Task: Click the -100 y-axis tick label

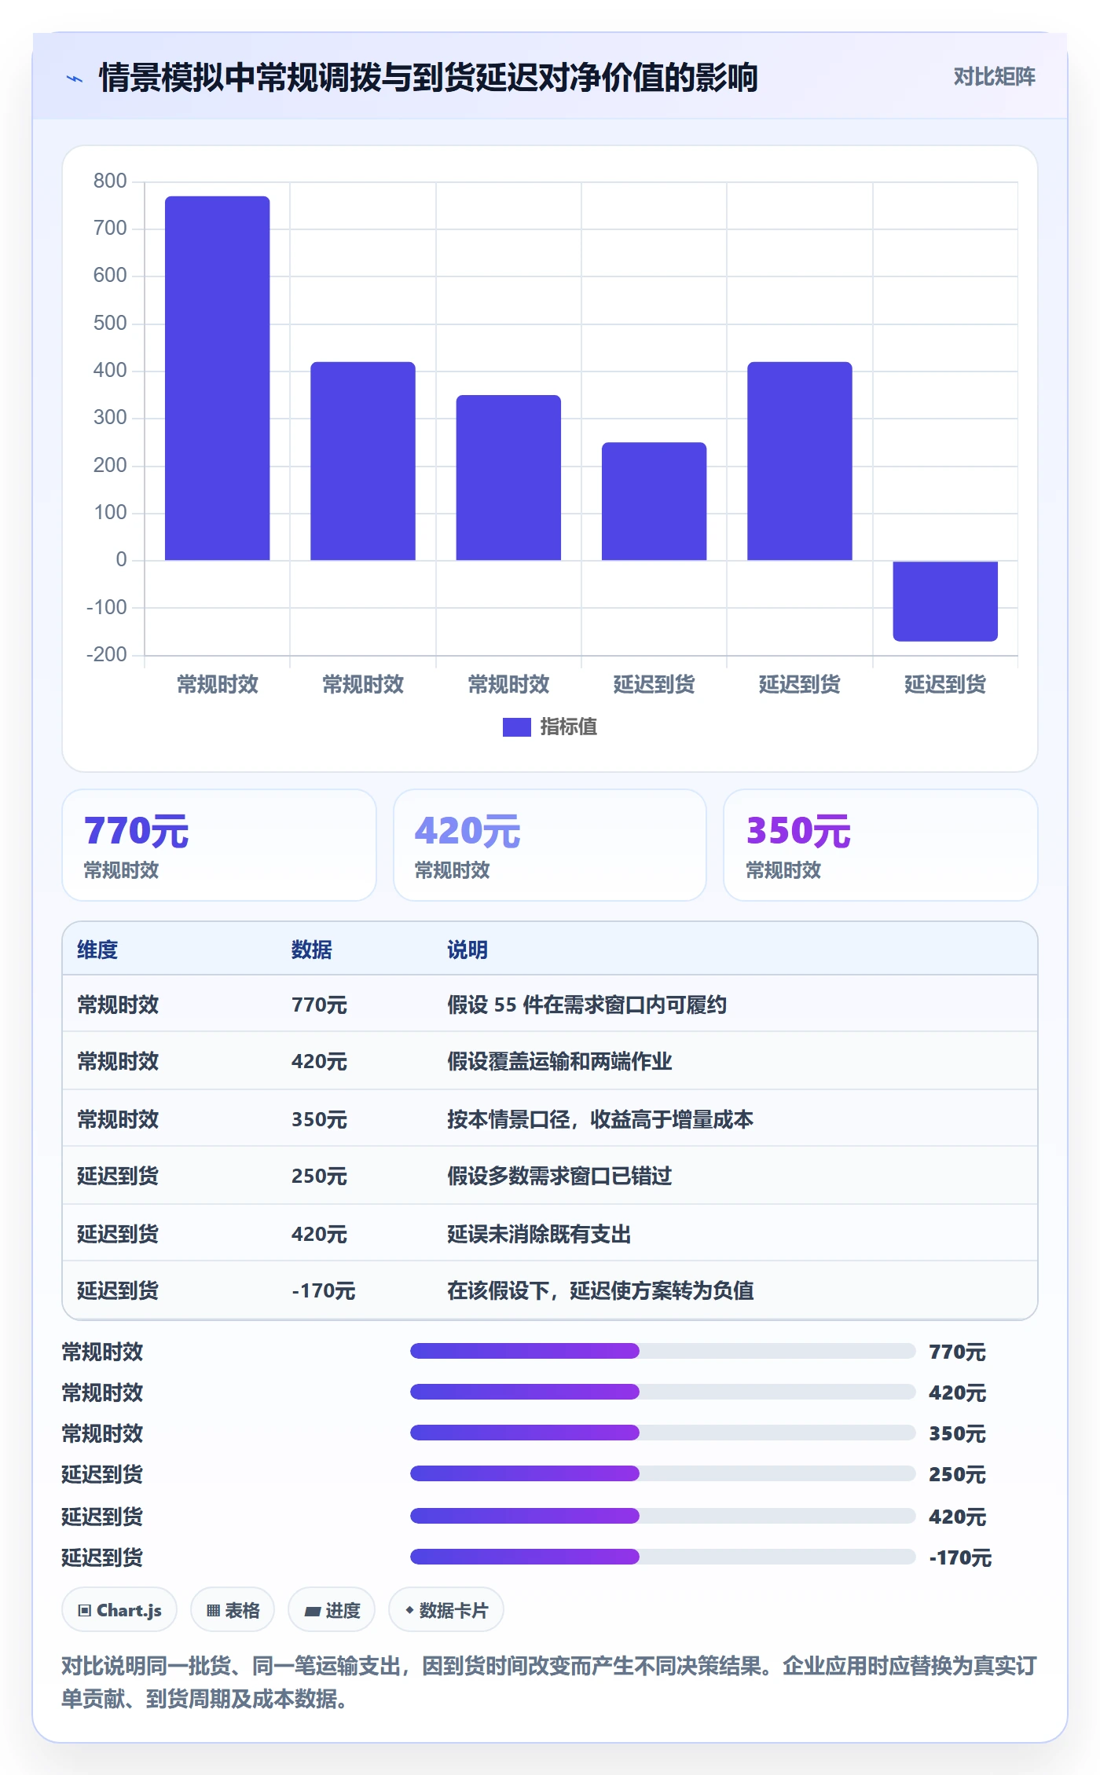Action: [x=107, y=607]
